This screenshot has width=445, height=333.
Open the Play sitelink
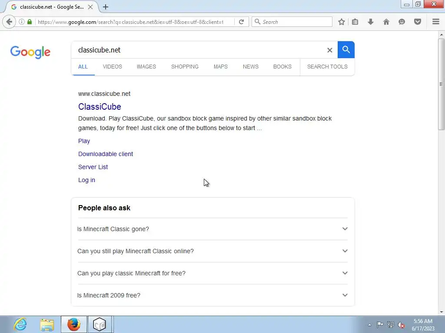coord(84,141)
